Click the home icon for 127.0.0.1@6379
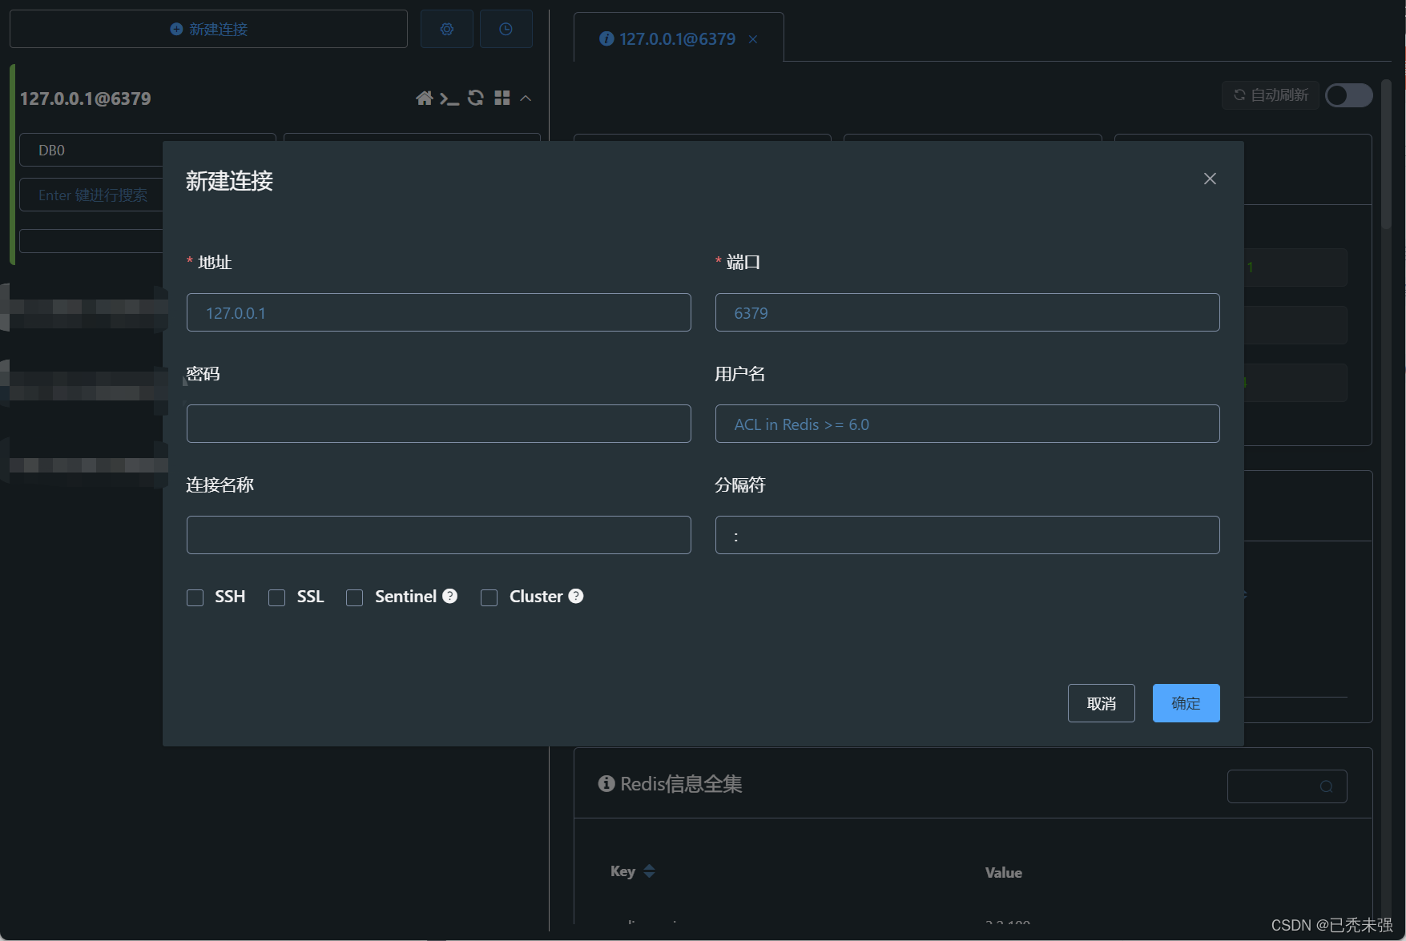 [x=425, y=98]
